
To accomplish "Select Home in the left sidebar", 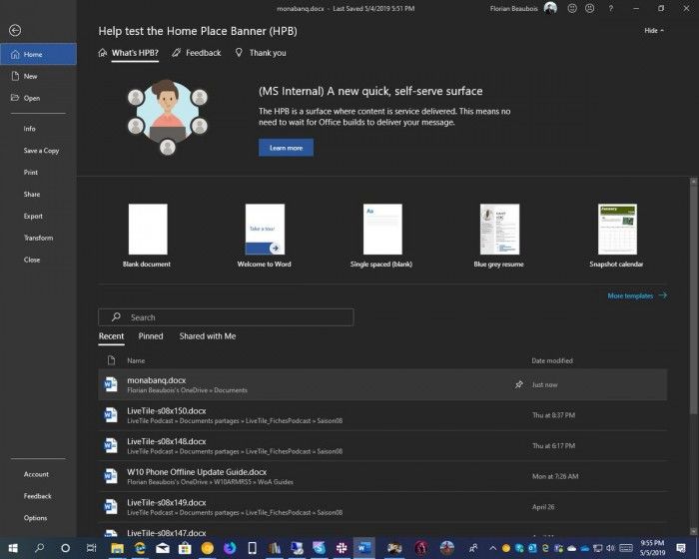I will [x=38, y=54].
